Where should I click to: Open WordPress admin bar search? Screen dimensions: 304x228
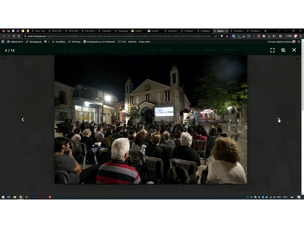point(299,42)
